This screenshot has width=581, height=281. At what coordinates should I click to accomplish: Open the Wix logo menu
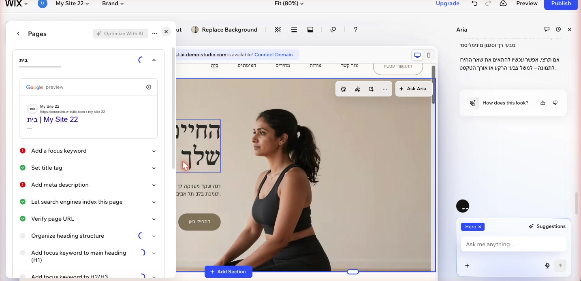pyautogui.click(x=16, y=4)
